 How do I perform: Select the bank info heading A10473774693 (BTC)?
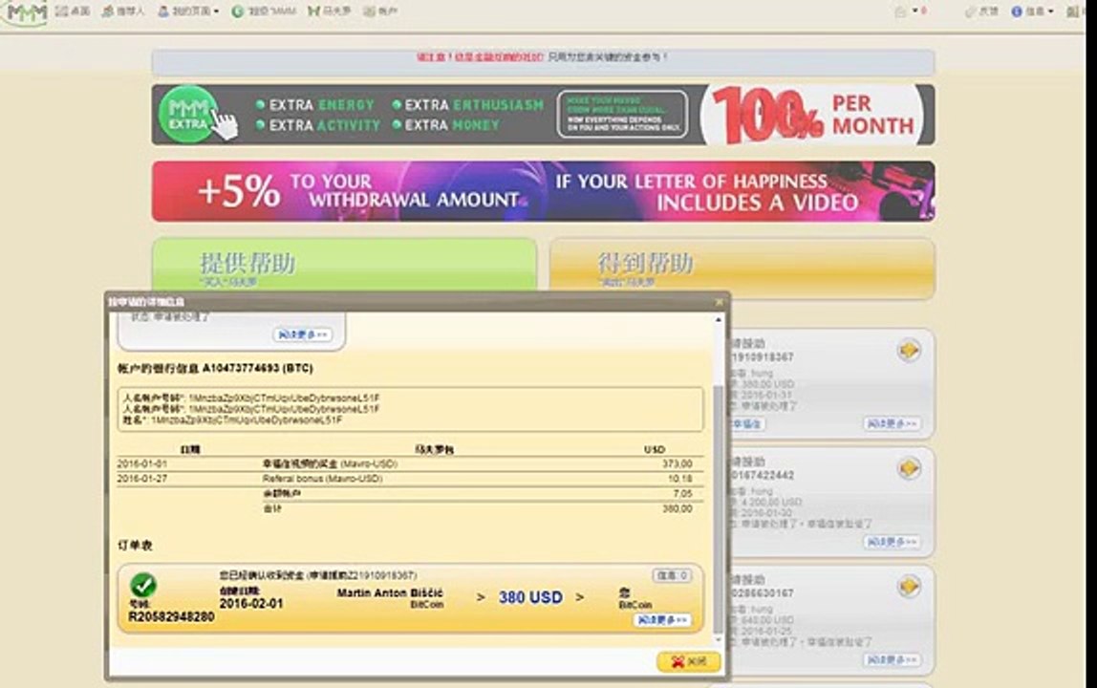(215, 368)
